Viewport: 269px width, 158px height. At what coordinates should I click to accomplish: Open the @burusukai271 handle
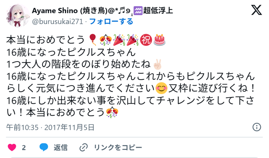(x=58, y=21)
